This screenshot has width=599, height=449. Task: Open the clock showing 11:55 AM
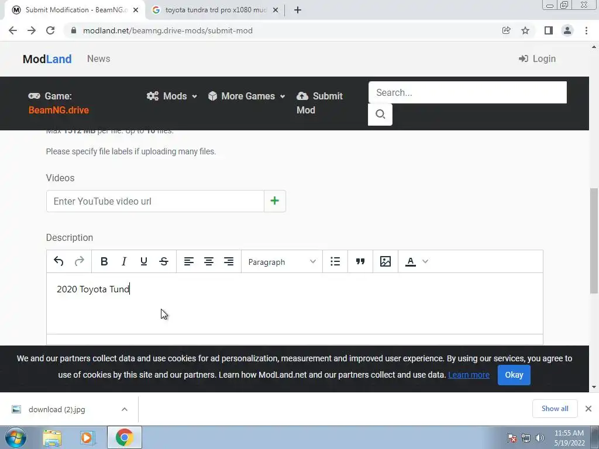[569, 438]
